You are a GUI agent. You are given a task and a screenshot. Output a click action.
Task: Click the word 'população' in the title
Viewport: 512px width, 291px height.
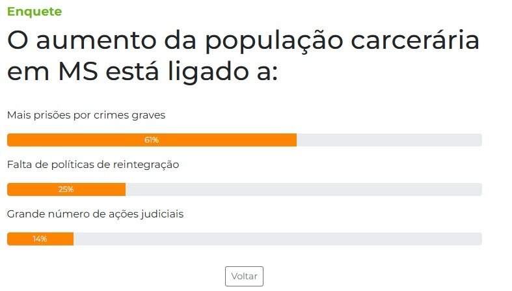[274, 42]
